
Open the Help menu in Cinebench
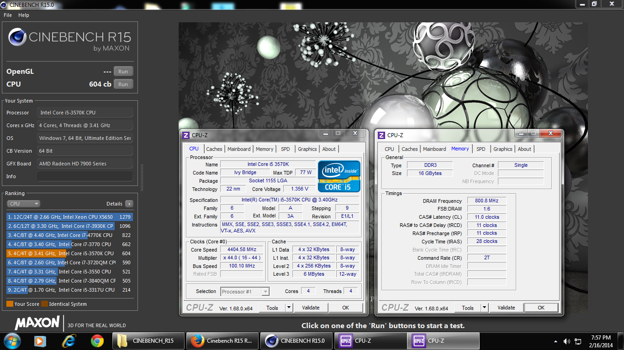24,15
